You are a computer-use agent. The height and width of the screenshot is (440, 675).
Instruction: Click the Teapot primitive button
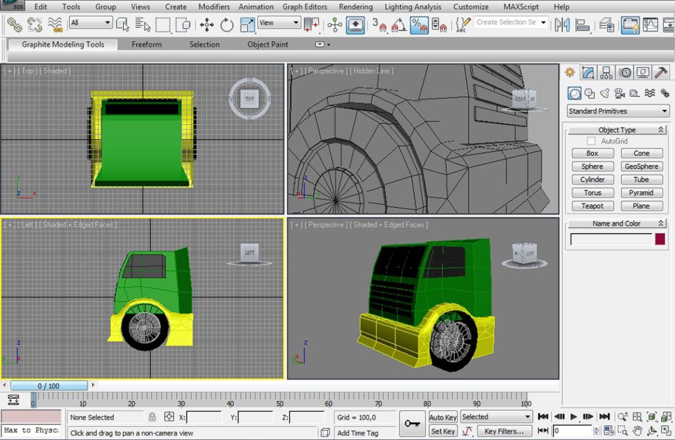[592, 206]
